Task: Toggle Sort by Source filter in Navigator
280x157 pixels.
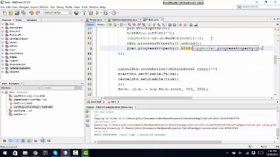Action: [49, 141]
